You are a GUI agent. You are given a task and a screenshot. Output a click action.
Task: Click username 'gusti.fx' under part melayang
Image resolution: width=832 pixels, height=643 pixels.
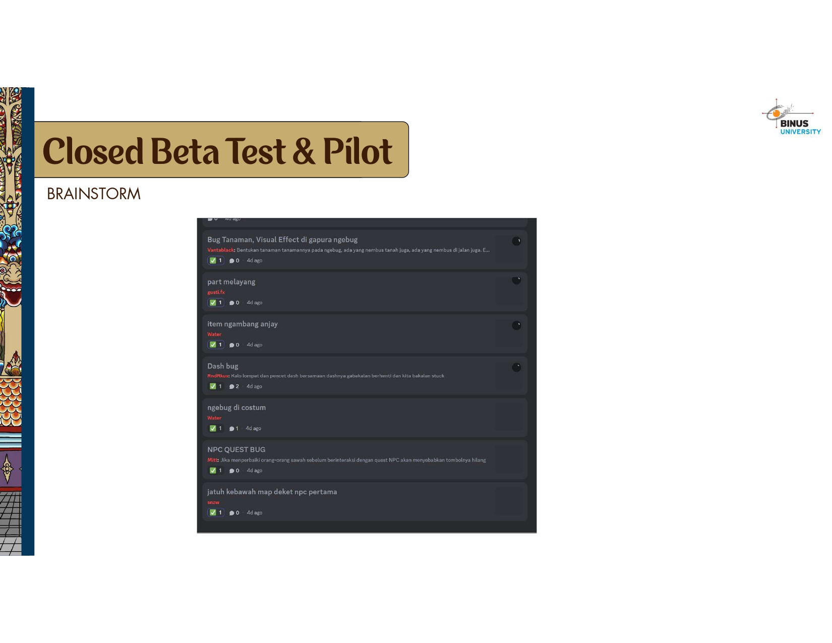(216, 293)
